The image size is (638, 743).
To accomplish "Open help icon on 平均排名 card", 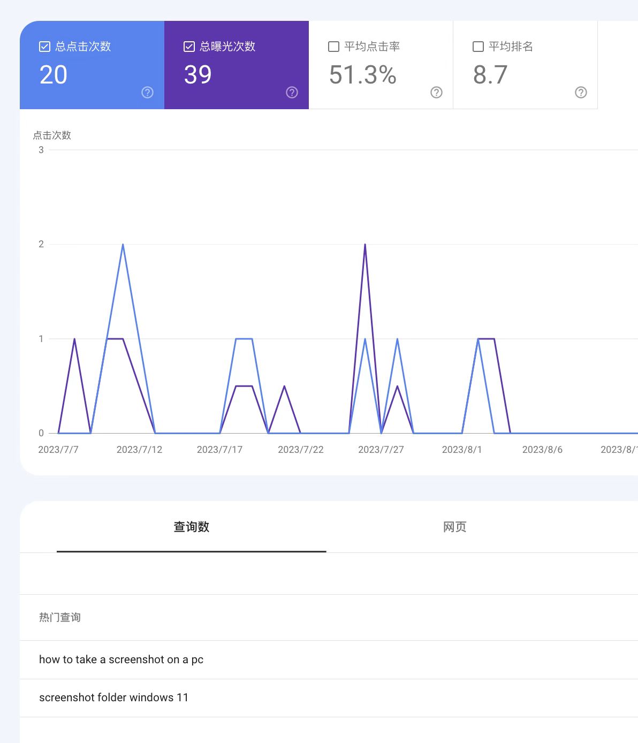I will (x=581, y=93).
